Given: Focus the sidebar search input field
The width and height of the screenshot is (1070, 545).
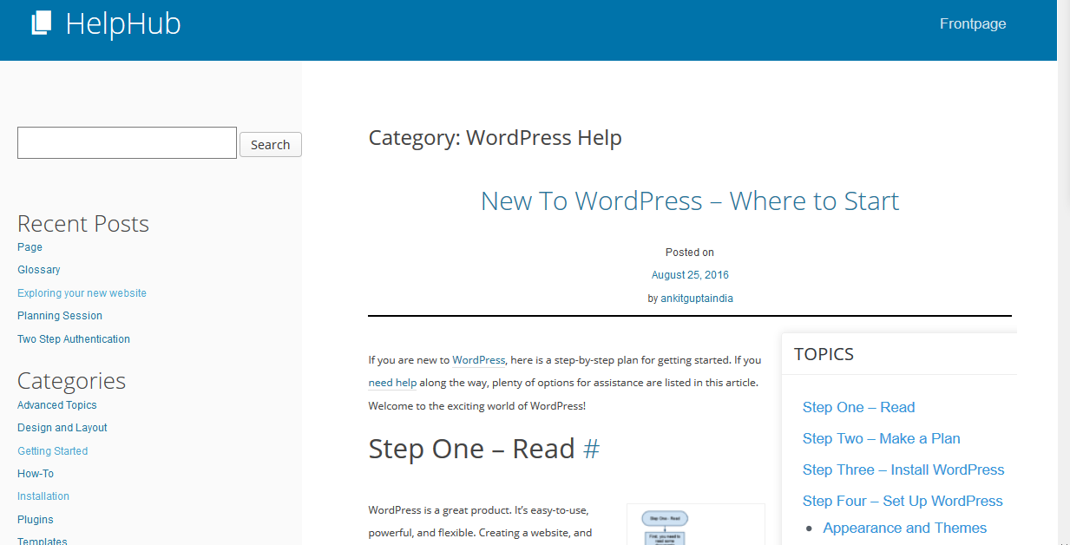Looking at the screenshot, I should click(x=127, y=143).
